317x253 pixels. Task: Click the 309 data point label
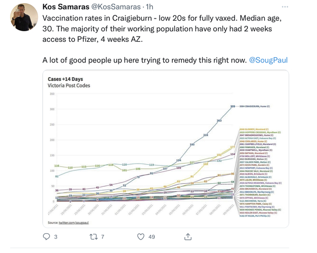233,107
